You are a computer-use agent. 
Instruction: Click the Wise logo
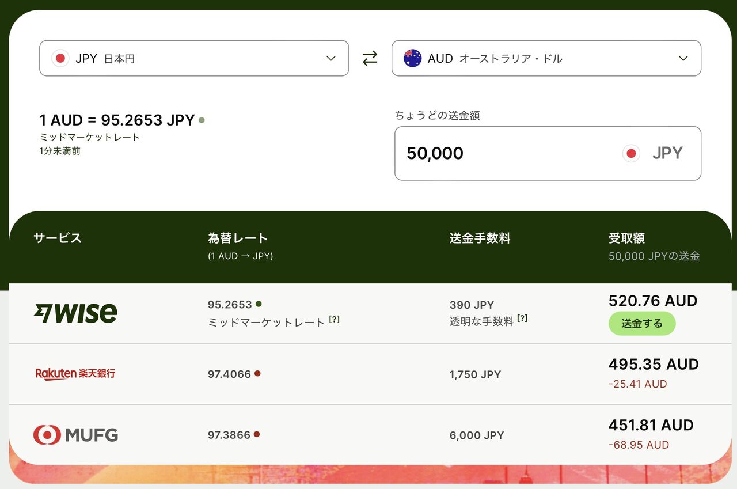pos(75,313)
